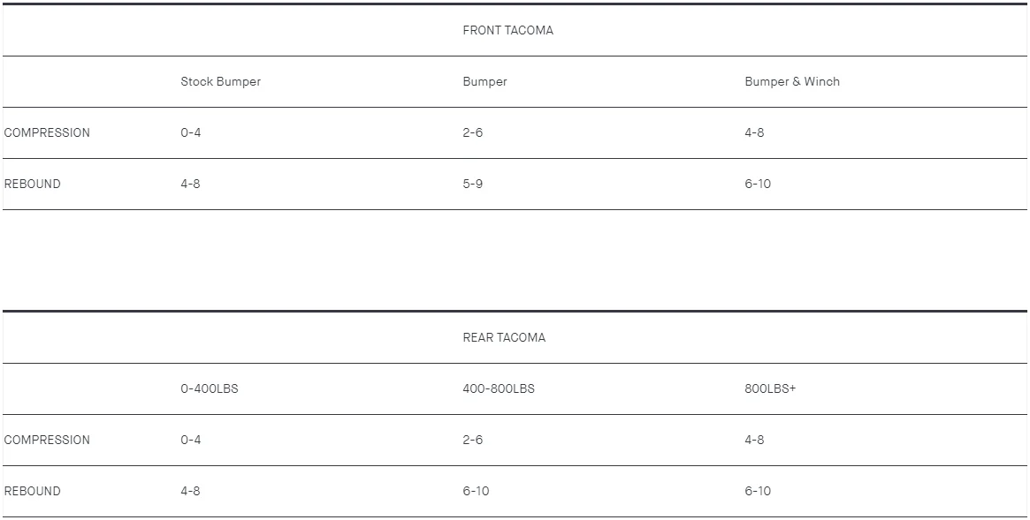Click the Bumper & Winch column header
The image size is (1030, 520).
pos(792,81)
